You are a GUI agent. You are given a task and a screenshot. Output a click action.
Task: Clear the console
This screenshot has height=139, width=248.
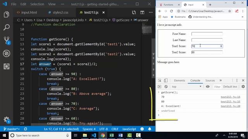pos(166,86)
